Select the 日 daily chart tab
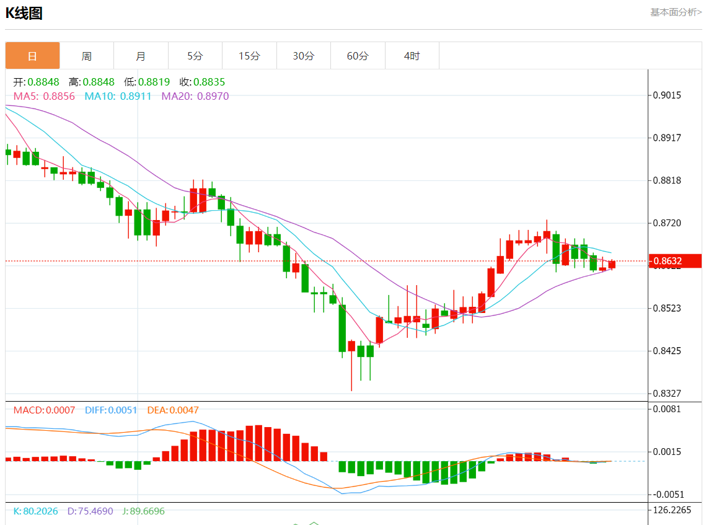The height and width of the screenshot is (525, 719). point(33,56)
